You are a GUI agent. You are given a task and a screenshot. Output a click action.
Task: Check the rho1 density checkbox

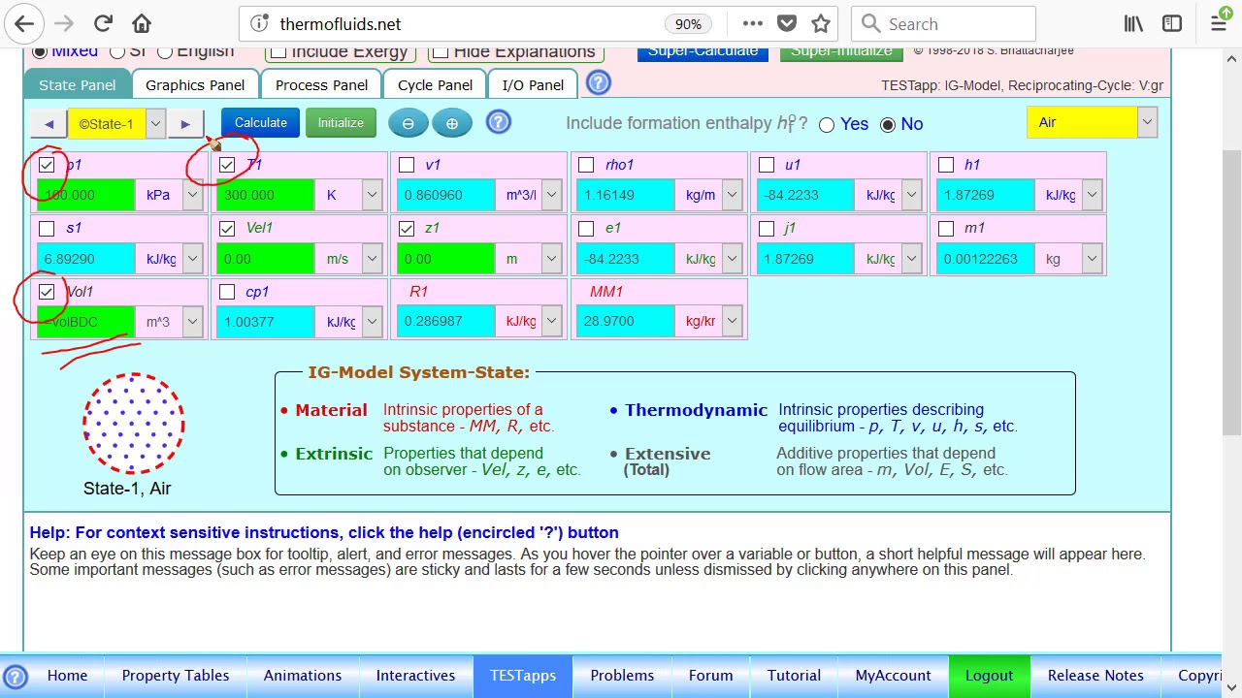586,165
